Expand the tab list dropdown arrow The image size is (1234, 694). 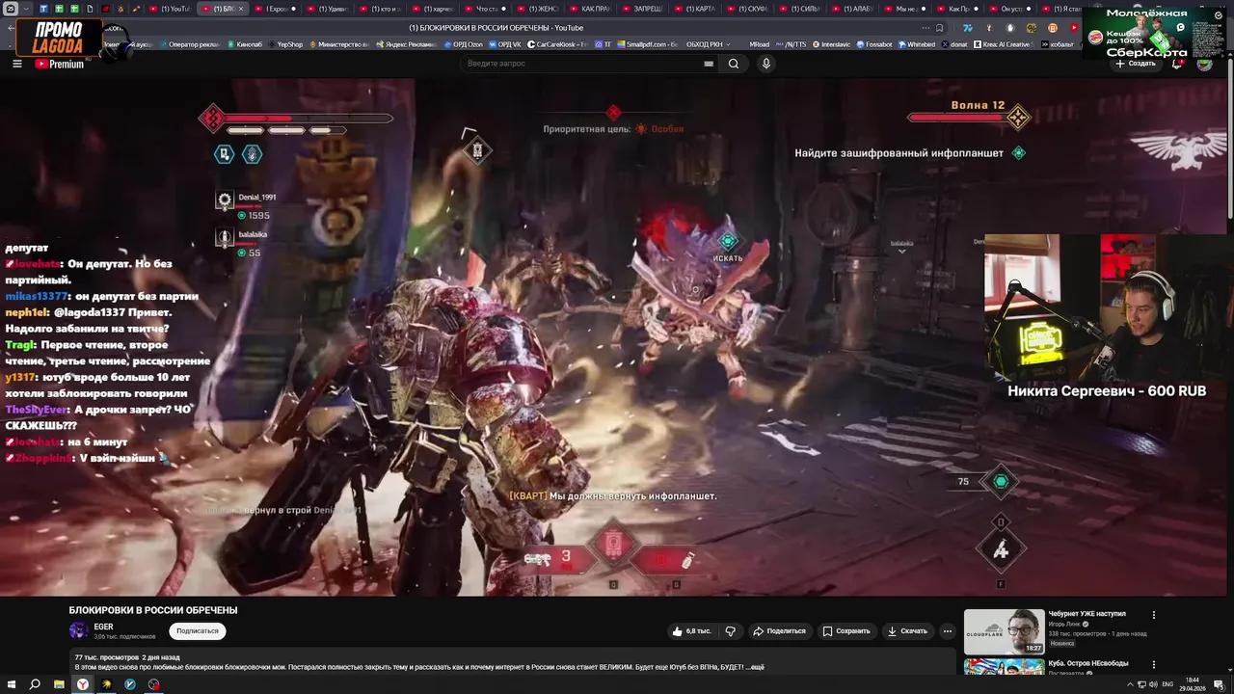click(x=28, y=9)
